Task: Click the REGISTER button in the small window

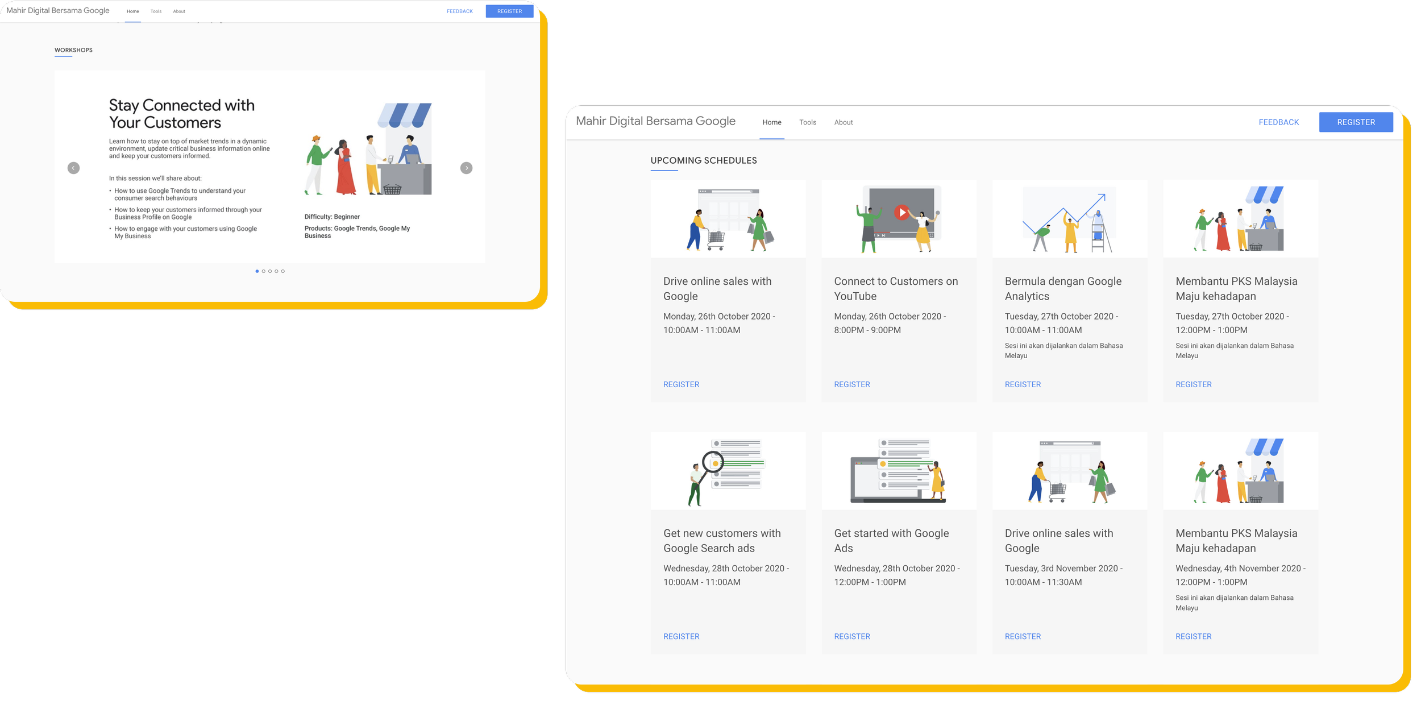Action: [509, 11]
